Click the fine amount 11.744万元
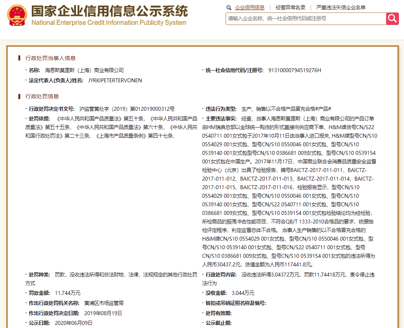The height and width of the screenshot is (328, 404). (x=68, y=293)
